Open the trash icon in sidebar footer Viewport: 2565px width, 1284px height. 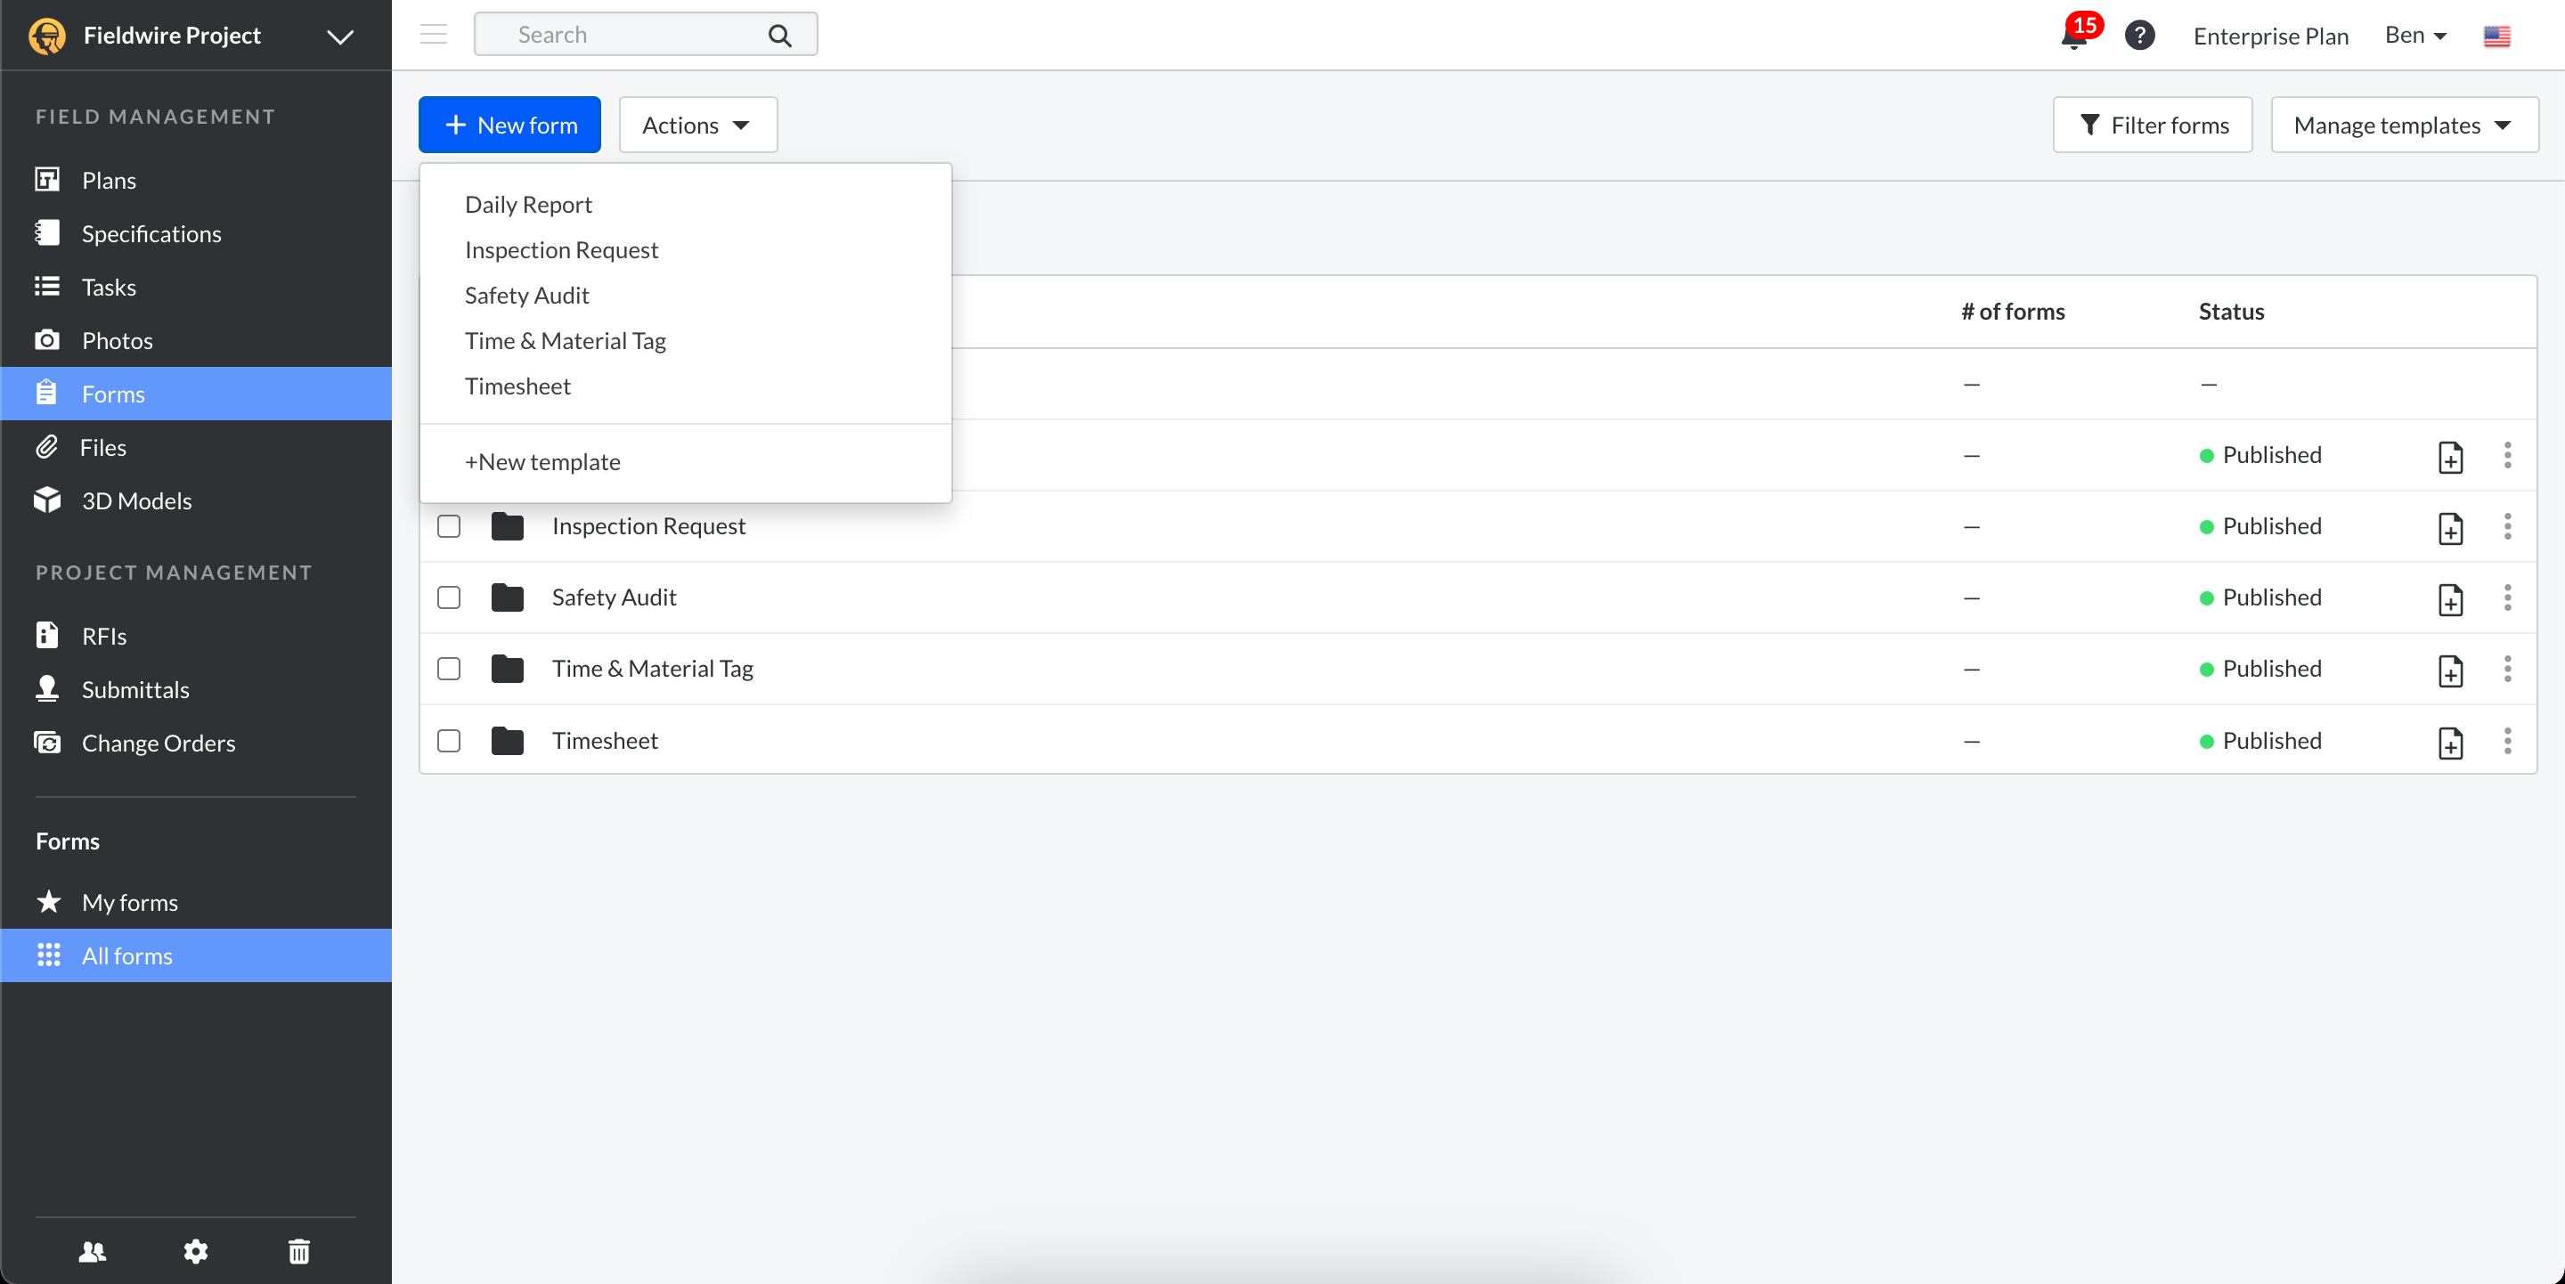tap(298, 1250)
